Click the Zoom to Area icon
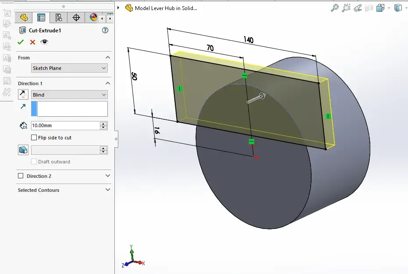408x274 pixels. 346,8
